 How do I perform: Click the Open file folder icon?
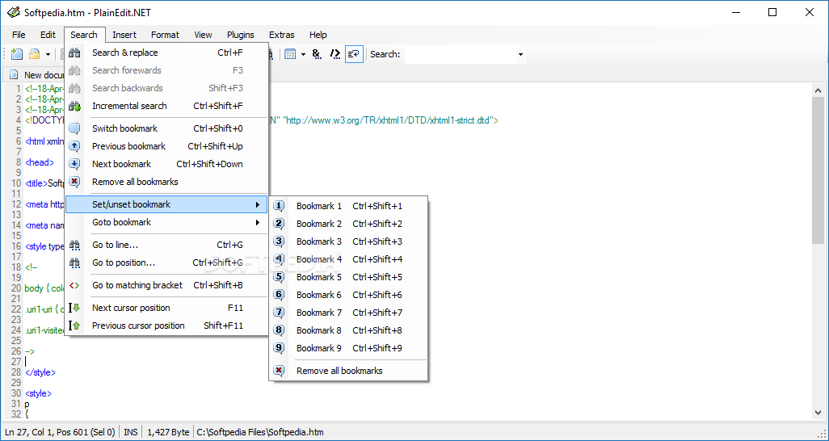[x=35, y=54]
